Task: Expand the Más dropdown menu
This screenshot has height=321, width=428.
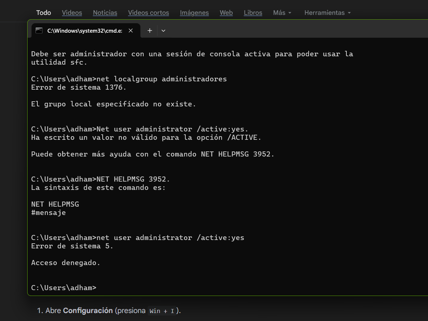Action: [282, 13]
